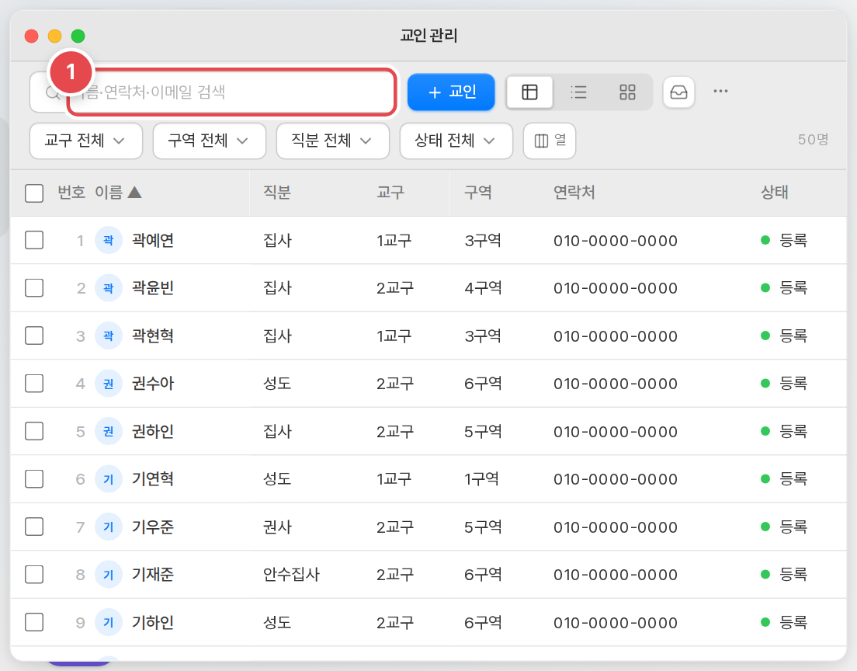
Task: Select the name 곽예연
Action: pyautogui.click(x=153, y=240)
